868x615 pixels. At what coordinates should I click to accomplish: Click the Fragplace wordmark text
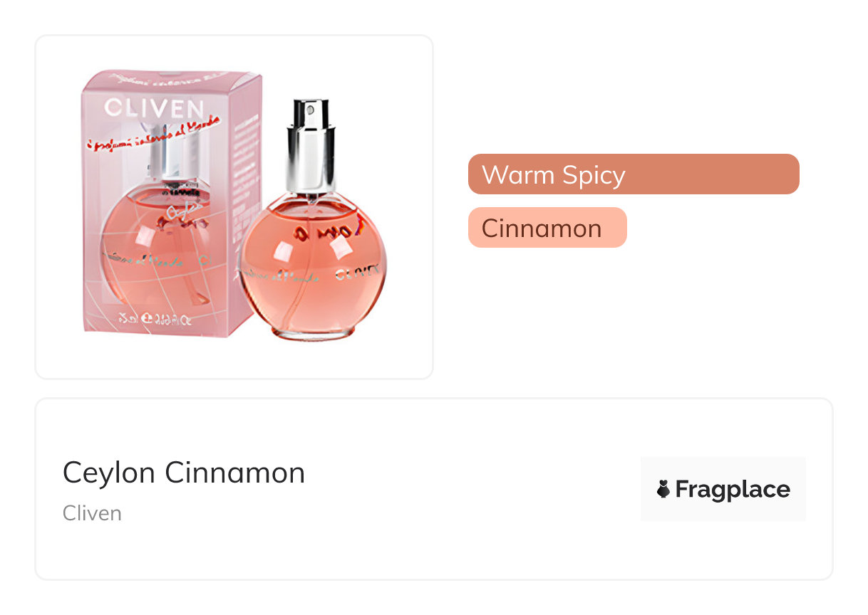click(x=733, y=490)
